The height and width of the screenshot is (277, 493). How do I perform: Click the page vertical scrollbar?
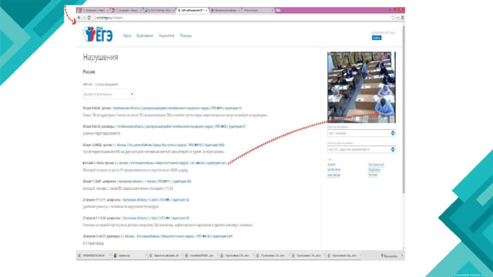point(404,110)
